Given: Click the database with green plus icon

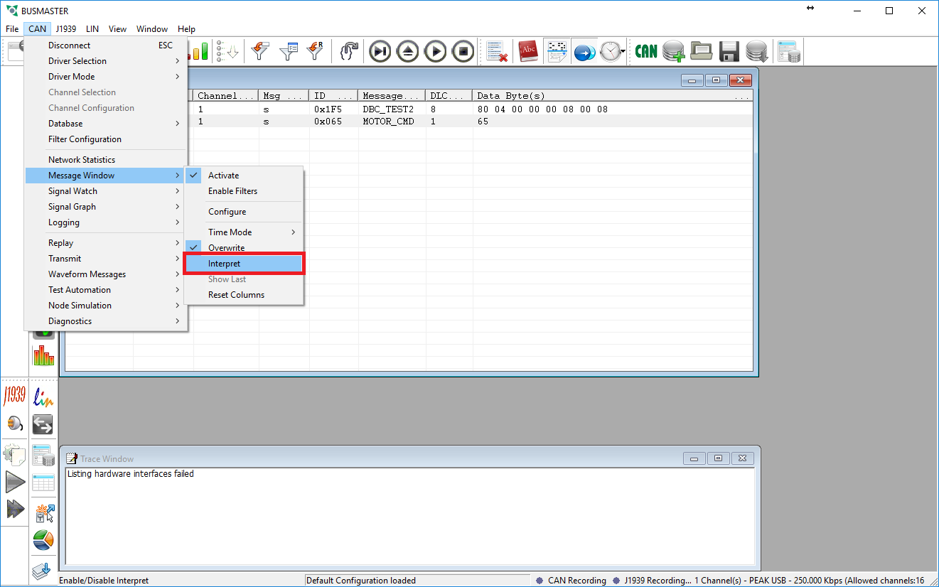Looking at the screenshot, I should click(673, 51).
